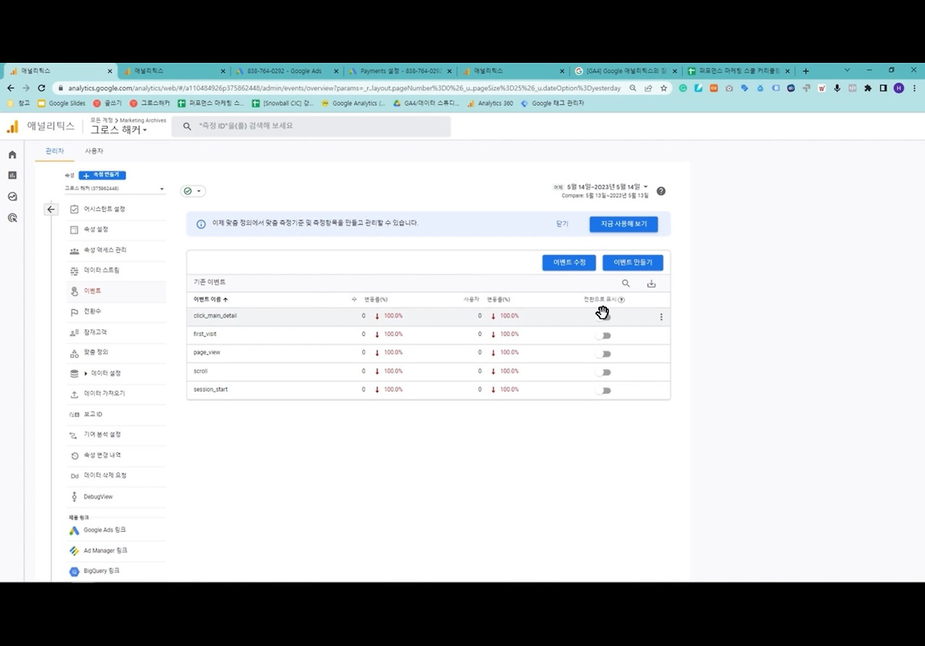Image resolution: width=925 pixels, height=646 pixels.
Task: Open the help icon beside the date range
Action: point(661,191)
